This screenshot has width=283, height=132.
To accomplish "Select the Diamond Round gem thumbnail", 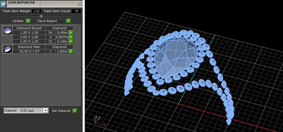I will pos(8,30).
